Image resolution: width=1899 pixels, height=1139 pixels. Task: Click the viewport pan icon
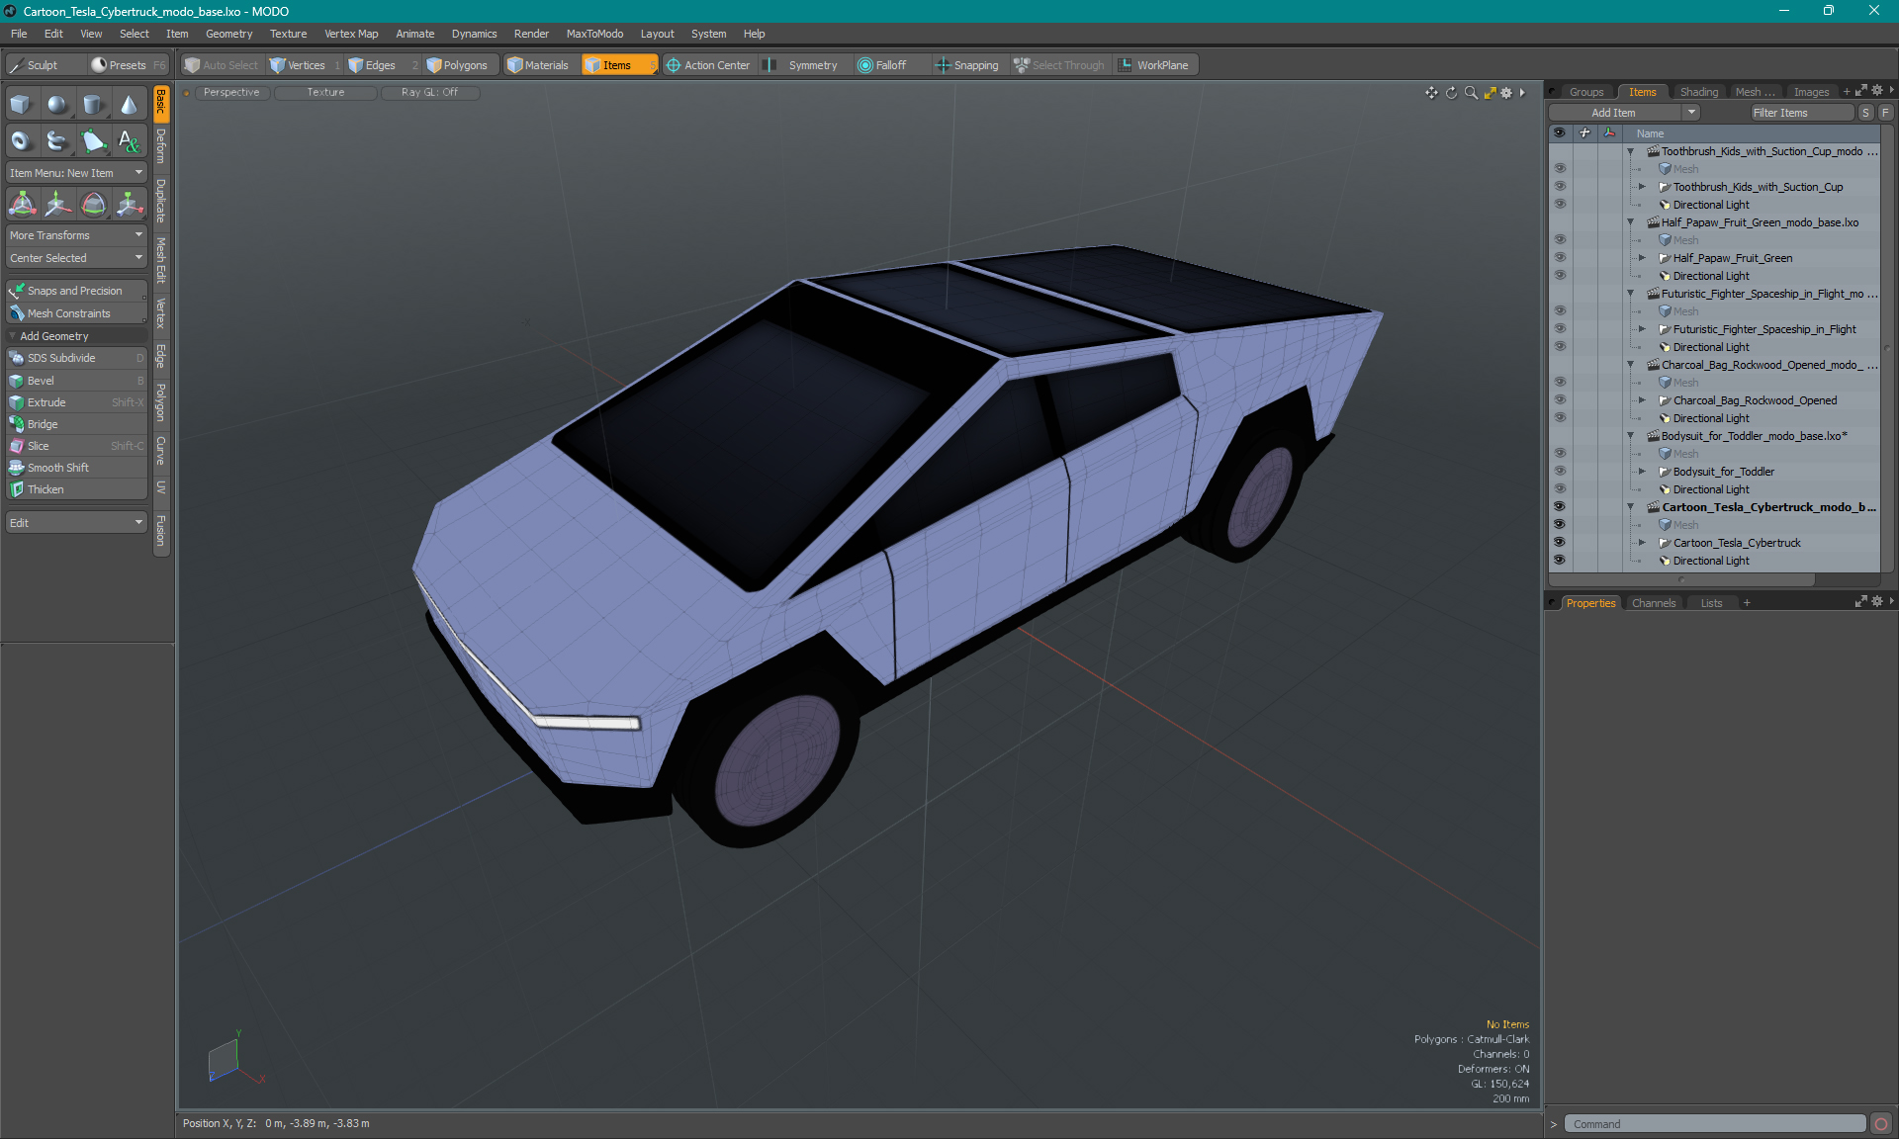tap(1431, 93)
